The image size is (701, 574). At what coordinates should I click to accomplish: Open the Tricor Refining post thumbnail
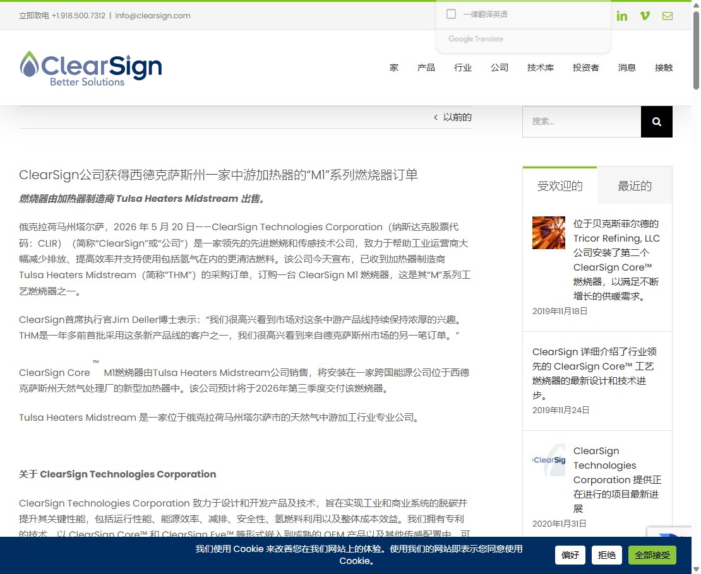[x=549, y=233]
